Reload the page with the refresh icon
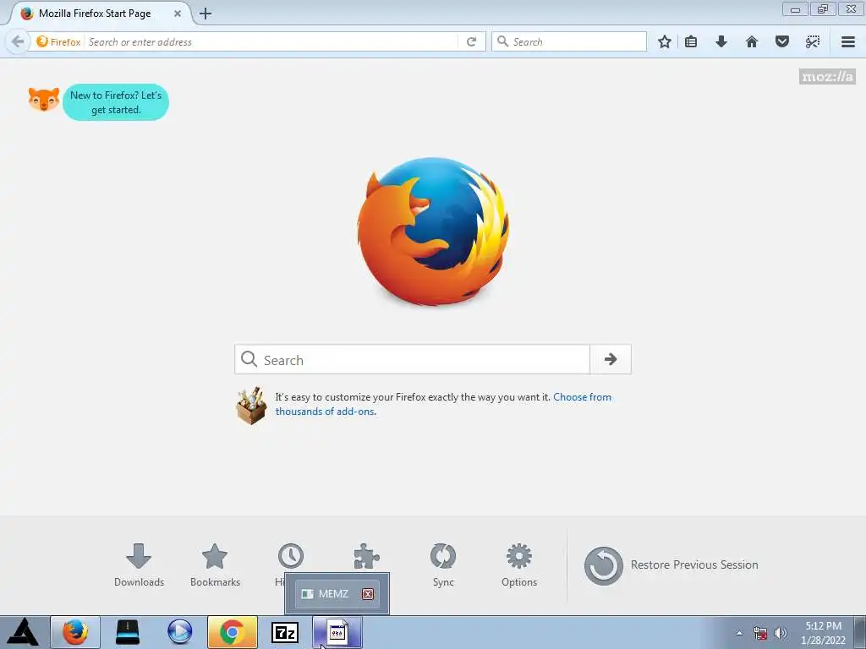 [x=471, y=42]
